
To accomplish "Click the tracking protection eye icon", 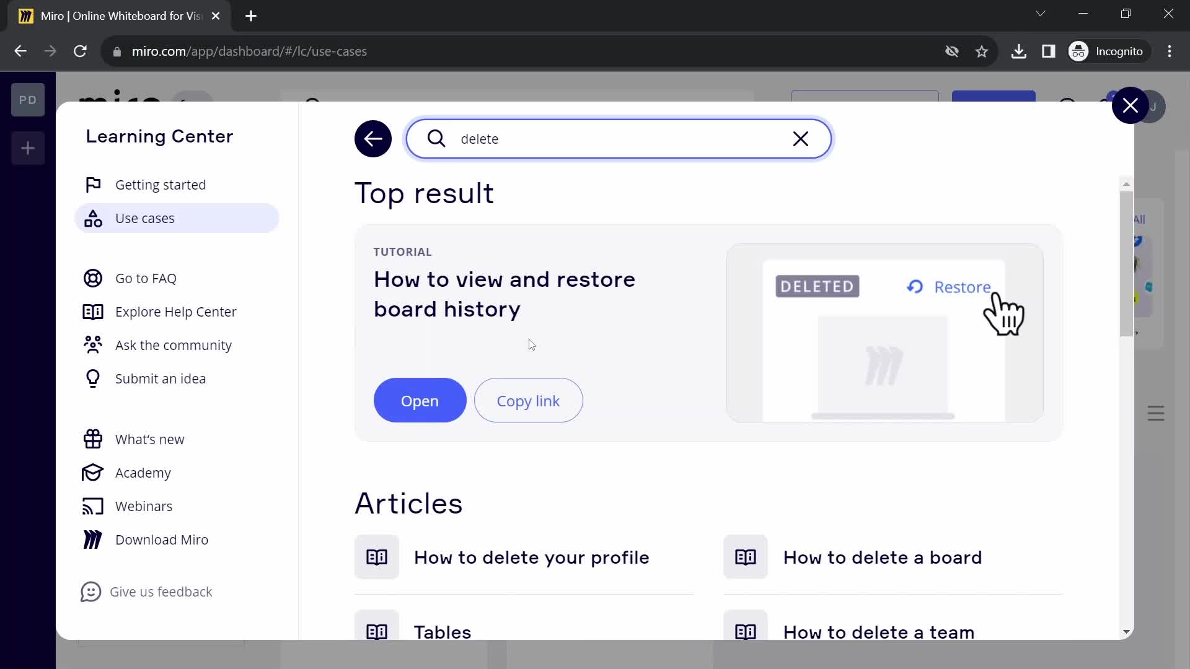I will click(952, 51).
